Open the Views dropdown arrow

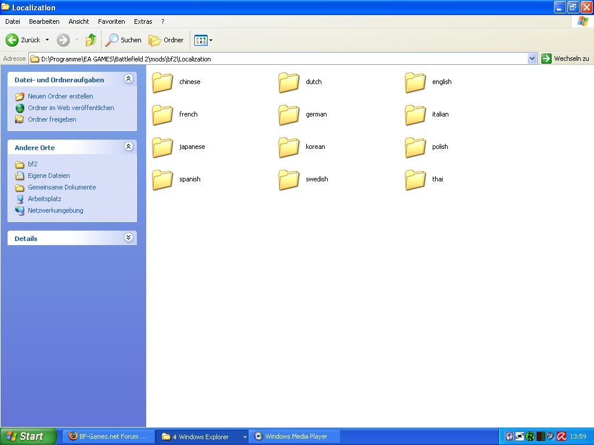coord(211,40)
